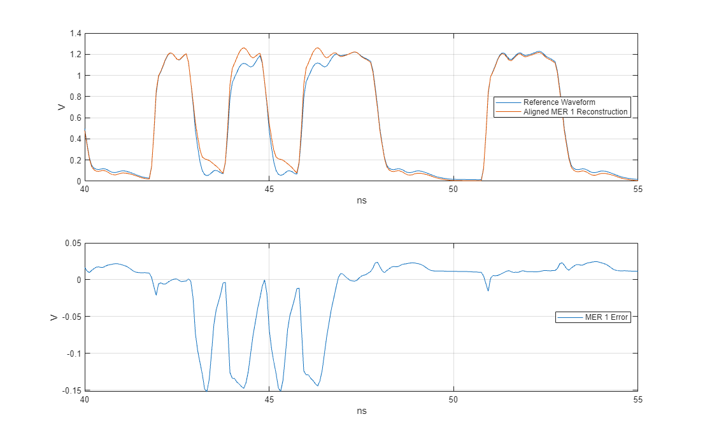Click the blue legend line sample for MER 1 Error
Image resolution: width=705 pixels, height=440 pixels.
tap(570, 317)
